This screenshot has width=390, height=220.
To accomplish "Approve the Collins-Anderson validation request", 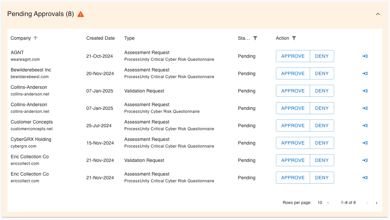I will point(293,90).
